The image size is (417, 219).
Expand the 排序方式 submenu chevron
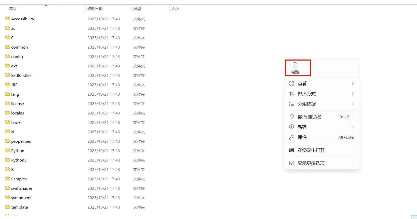(x=353, y=94)
